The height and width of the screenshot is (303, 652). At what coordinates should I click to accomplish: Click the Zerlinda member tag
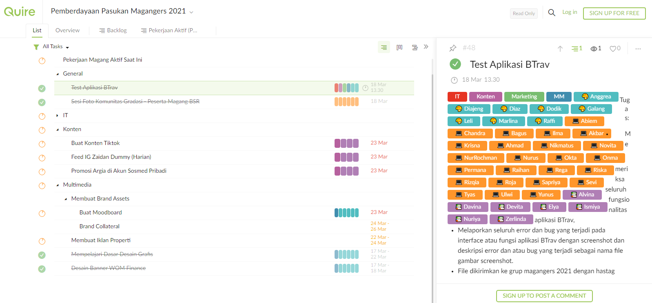[511, 219]
